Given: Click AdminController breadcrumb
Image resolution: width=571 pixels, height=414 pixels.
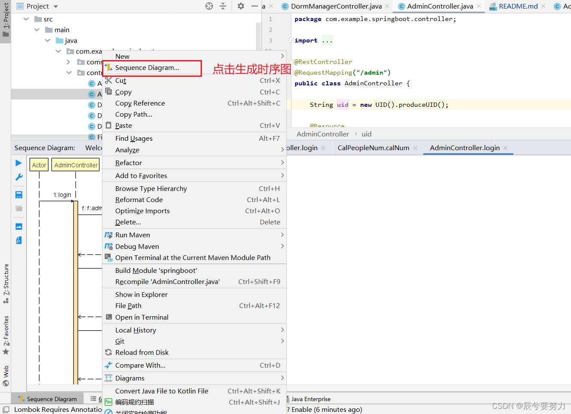Looking at the screenshot, I should point(323,134).
